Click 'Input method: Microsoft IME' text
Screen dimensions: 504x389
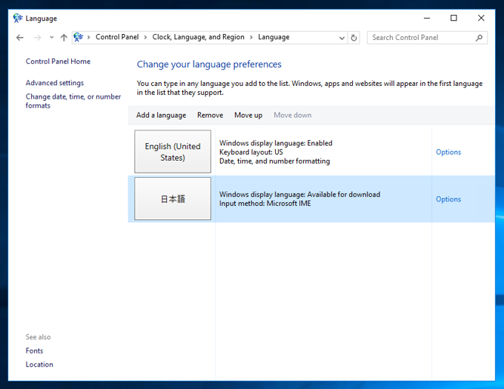click(265, 203)
